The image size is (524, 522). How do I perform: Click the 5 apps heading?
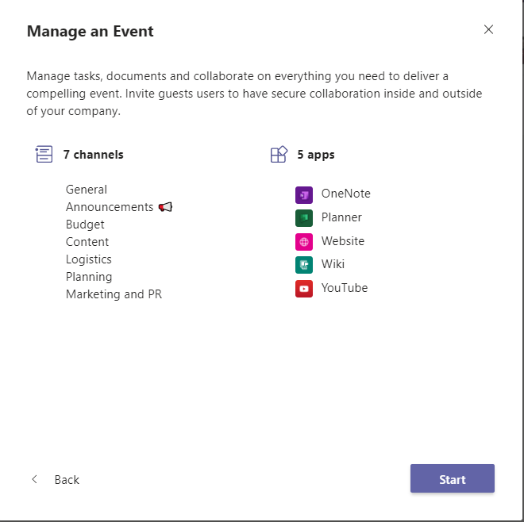(x=316, y=155)
